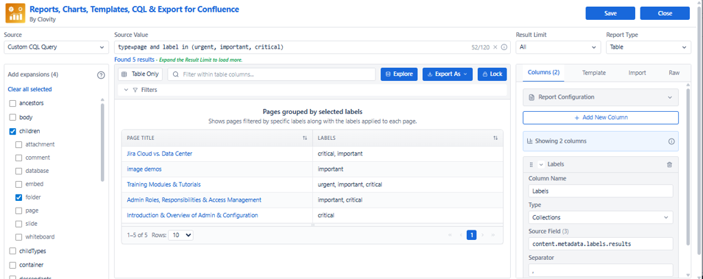Open the Source Value info icon
The image size is (703, 279).
click(x=504, y=47)
